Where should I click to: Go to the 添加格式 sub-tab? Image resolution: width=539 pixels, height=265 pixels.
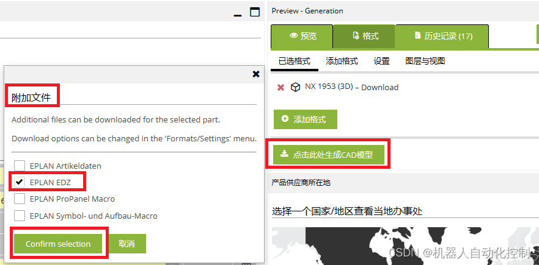[x=342, y=62]
